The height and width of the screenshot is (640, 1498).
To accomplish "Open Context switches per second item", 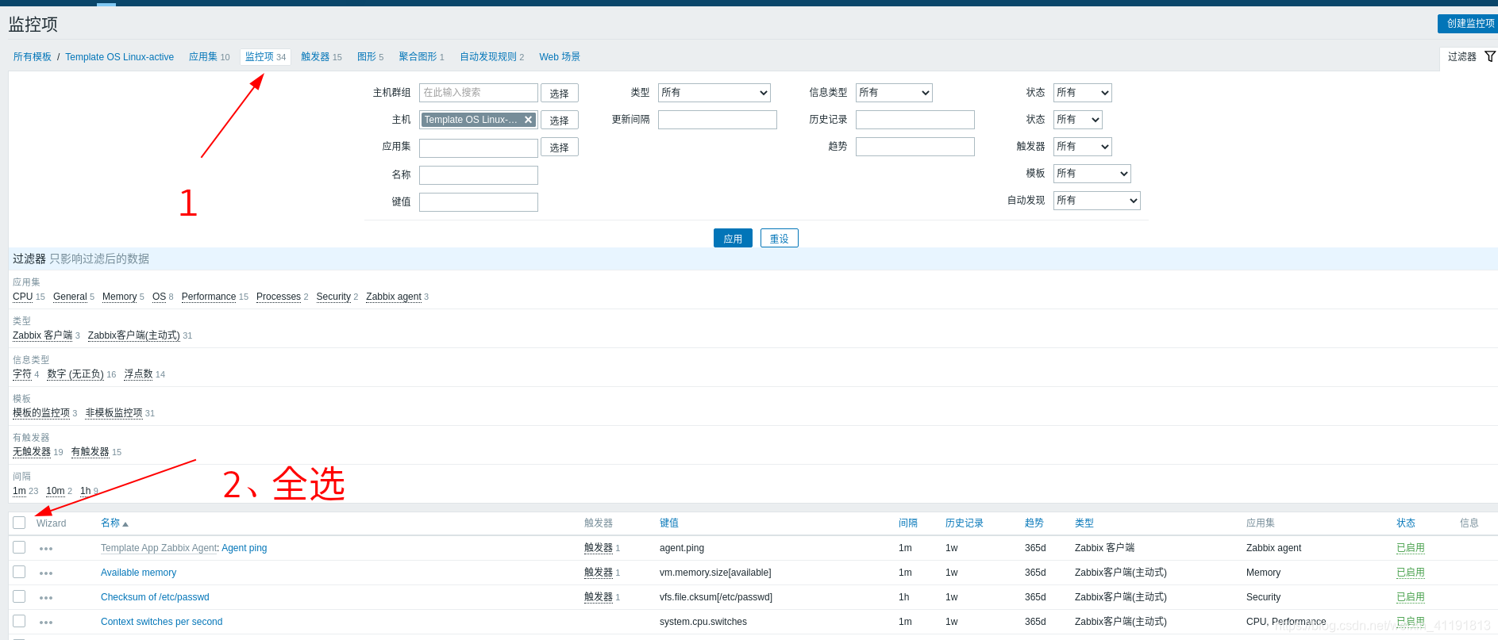I will point(161,622).
